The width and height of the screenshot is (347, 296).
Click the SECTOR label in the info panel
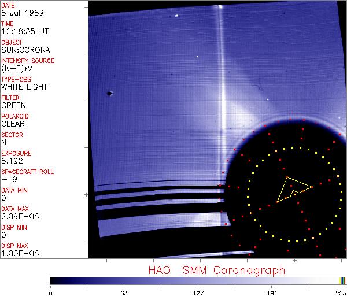(x=12, y=135)
